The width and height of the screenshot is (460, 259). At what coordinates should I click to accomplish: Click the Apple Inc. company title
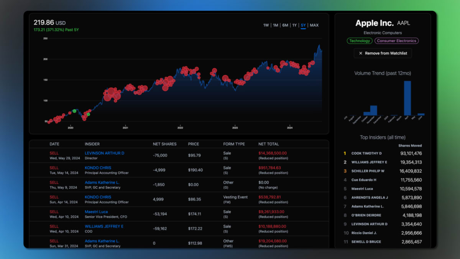coord(375,23)
